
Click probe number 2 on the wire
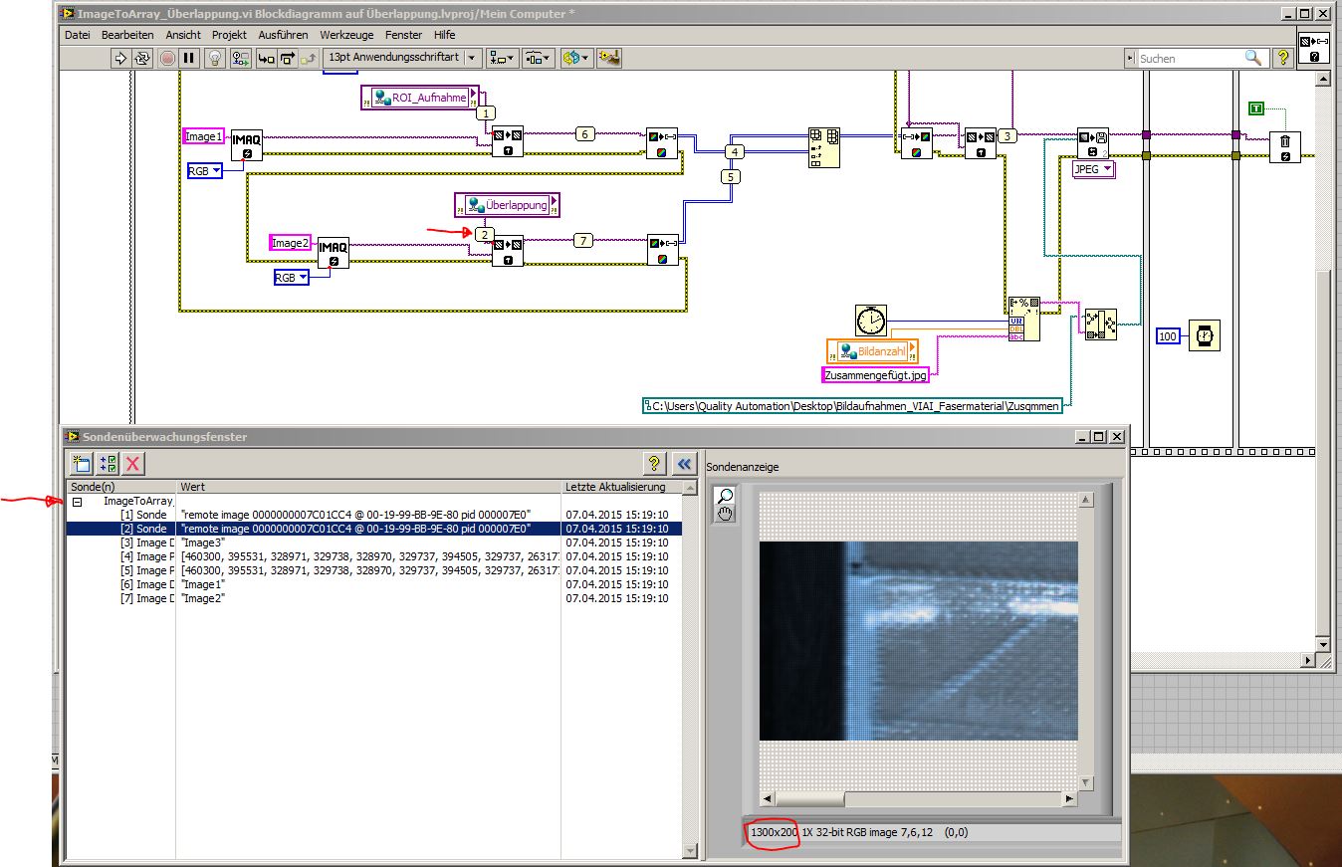pyautogui.click(x=485, y=234)
